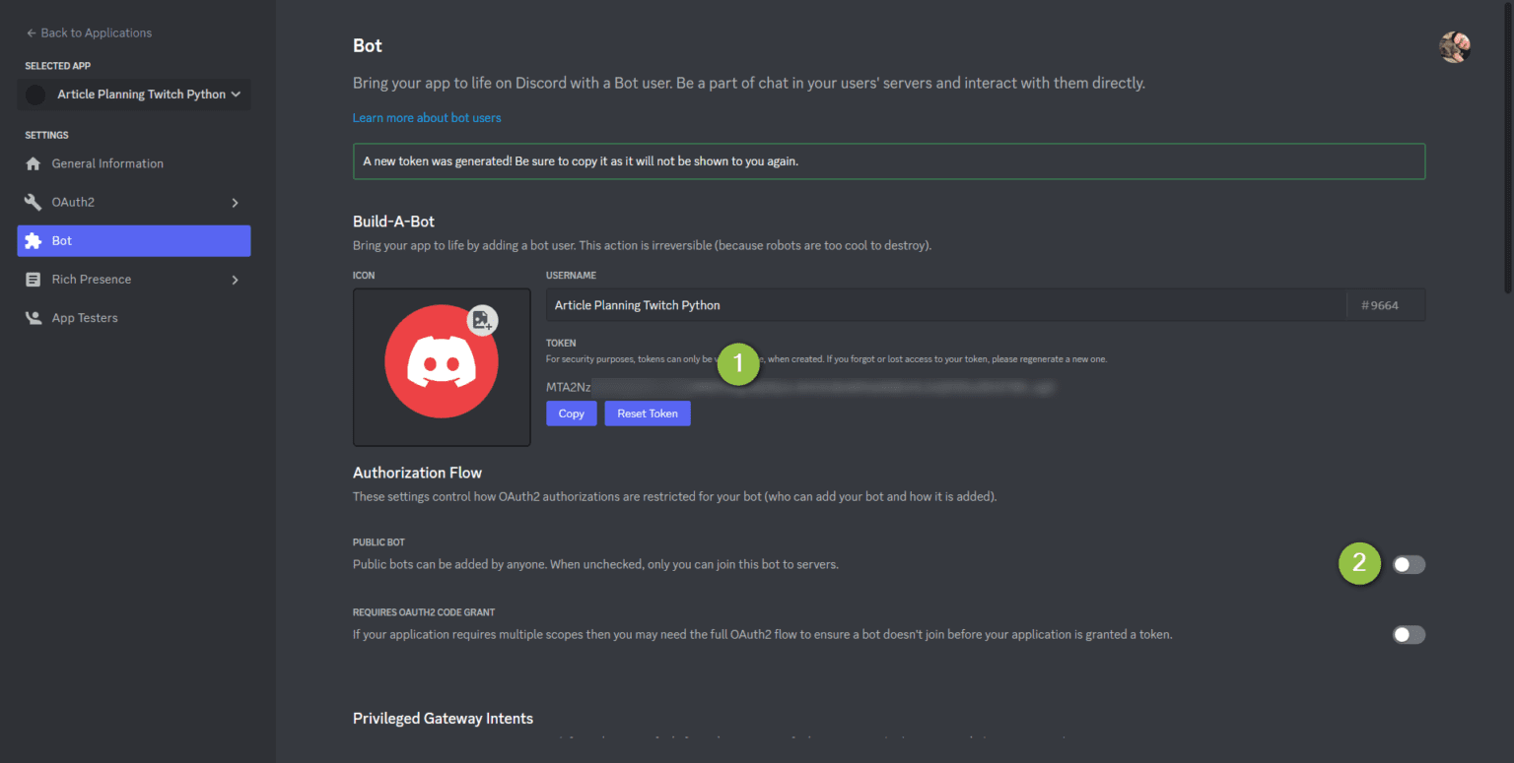The height and width of the screenshot is (763, 1514).
Task: Click the Reset Token button
Action: (648, 413)
